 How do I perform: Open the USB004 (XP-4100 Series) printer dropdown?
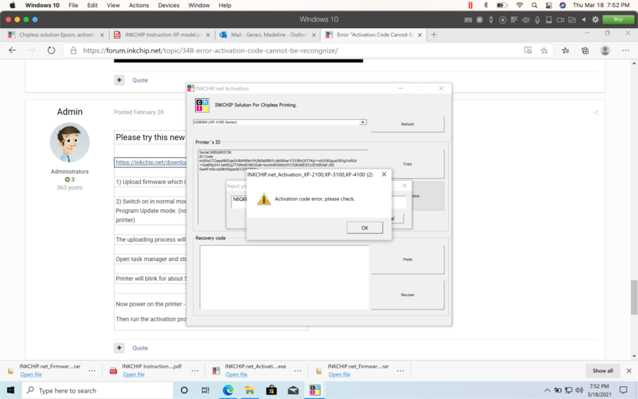[x=362, y=122]
